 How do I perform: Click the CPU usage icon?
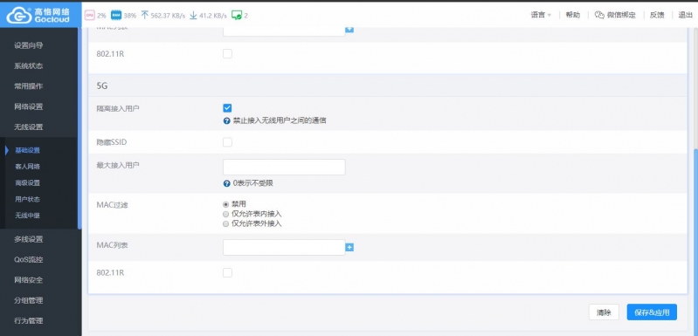click(89, 16)
